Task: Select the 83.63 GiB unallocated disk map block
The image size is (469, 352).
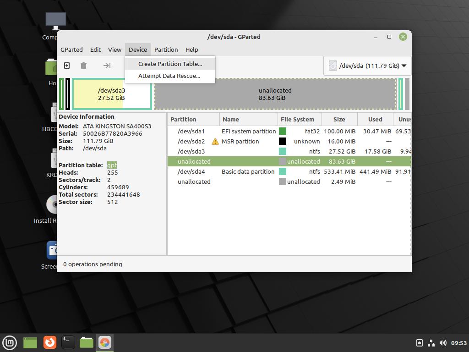Action: [x=275, y=94]
